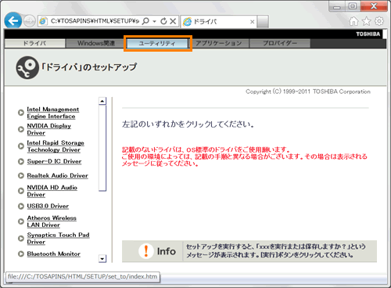Open favorites star icon
The width and height of the screenshot is (391, 288).
coord(366,21)
